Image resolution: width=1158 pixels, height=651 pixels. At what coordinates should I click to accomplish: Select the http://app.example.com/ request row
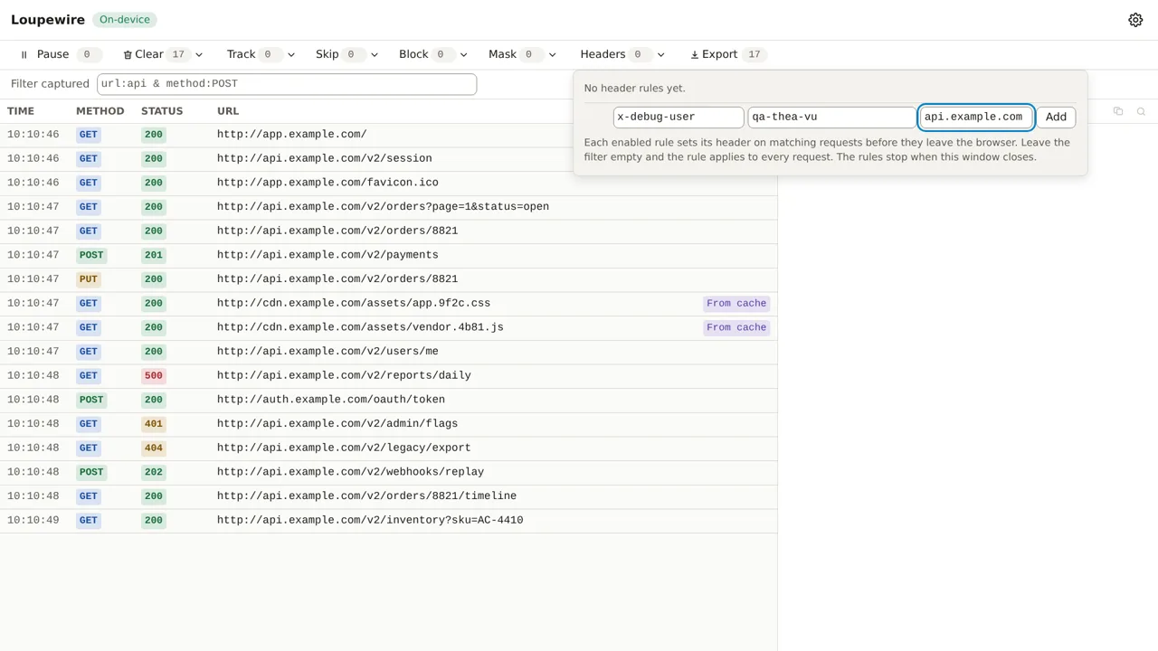click(x=388, y=135)
